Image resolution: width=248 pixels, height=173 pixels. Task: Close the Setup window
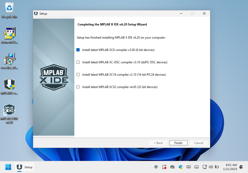204,13
